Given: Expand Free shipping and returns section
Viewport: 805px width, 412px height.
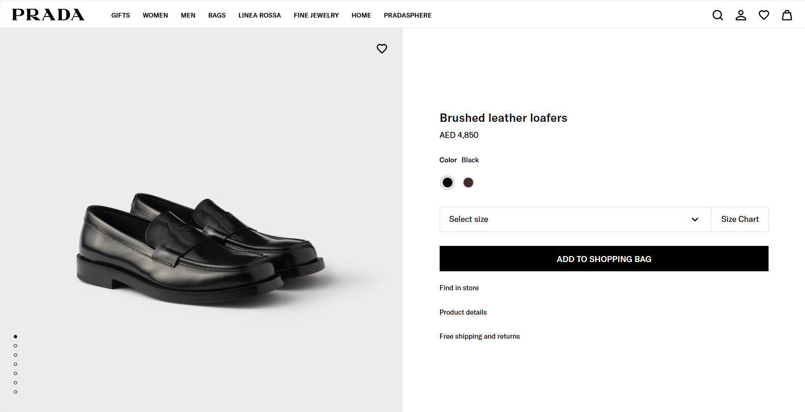Looking at the screenshot, I should click(479, 336).
